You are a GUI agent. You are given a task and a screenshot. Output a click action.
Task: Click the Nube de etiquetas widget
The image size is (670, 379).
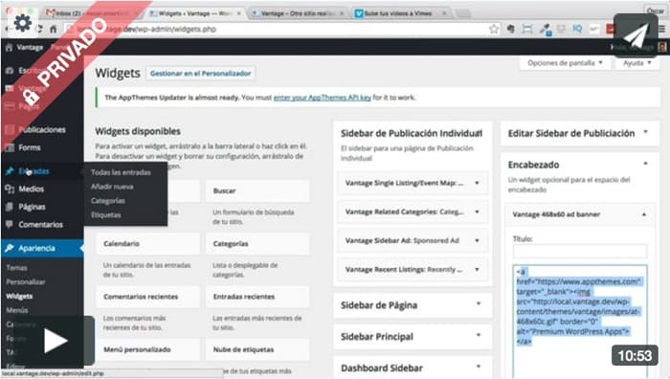click(x=257, y=349)
